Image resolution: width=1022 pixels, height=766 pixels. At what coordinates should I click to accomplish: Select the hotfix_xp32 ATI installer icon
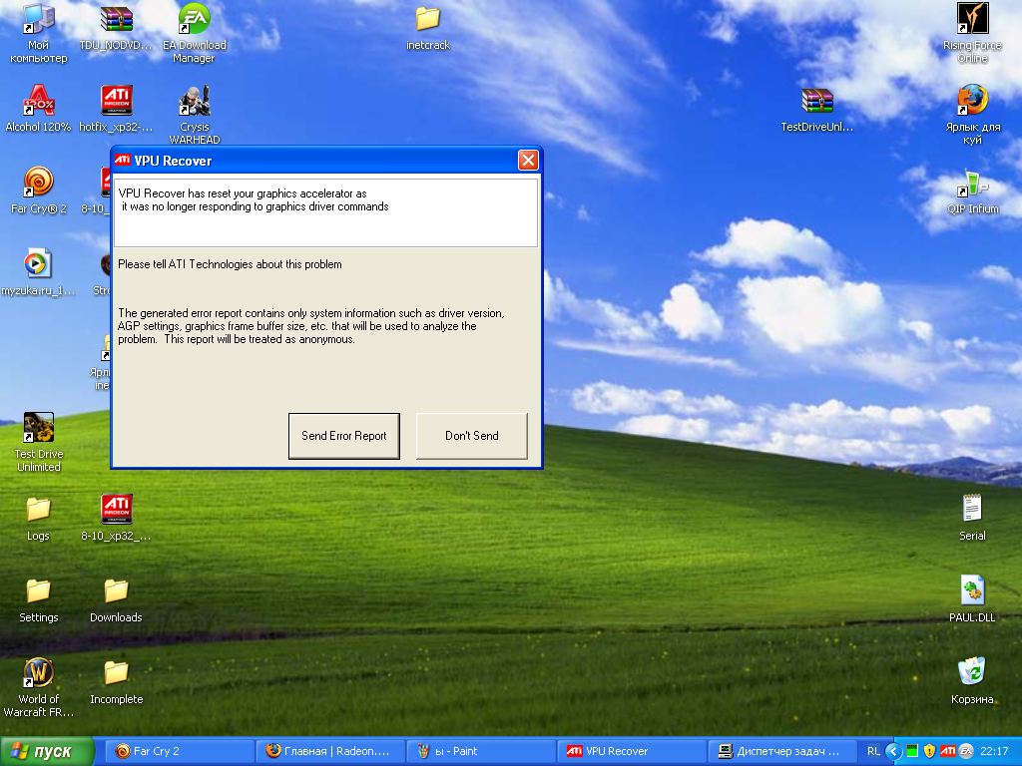coord(116,108)
